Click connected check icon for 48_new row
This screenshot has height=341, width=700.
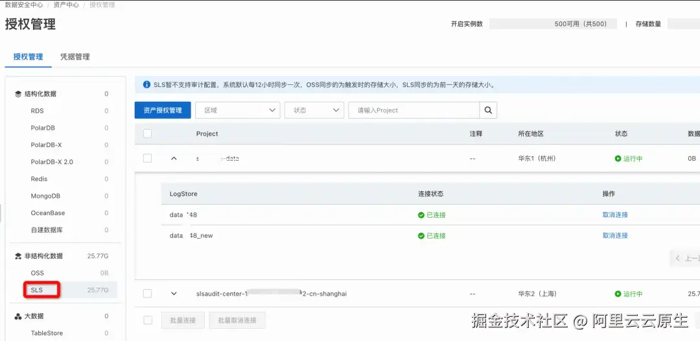tap(421, 236)
